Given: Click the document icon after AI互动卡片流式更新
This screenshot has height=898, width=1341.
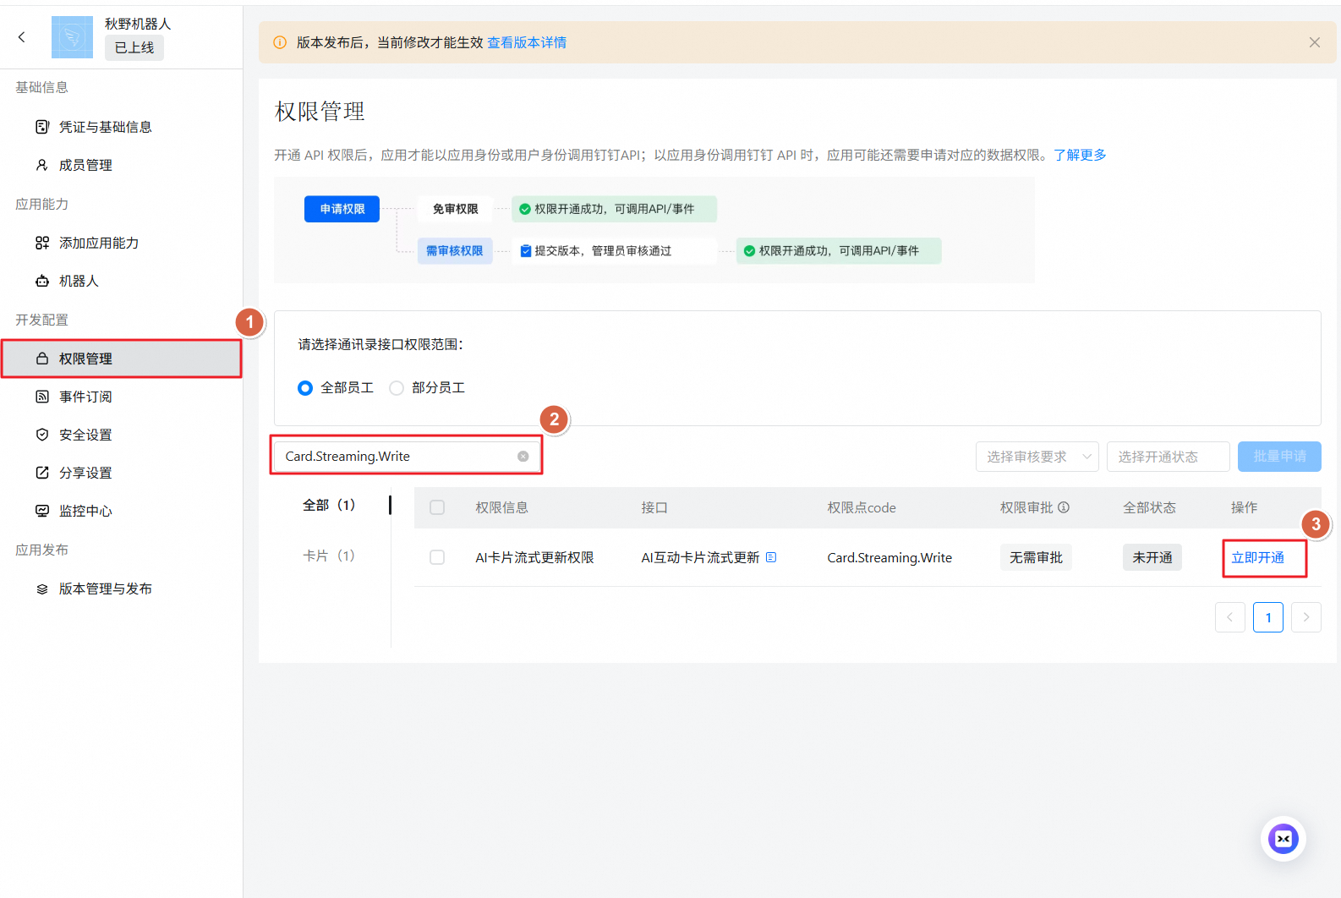Looking at the screenshot, I should click(x=771, y=557).
